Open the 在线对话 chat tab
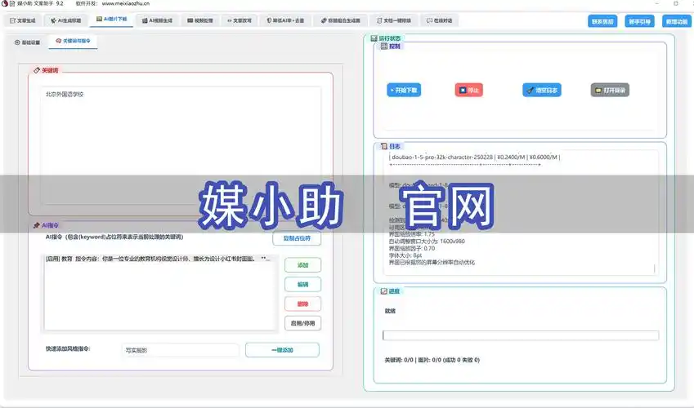The image size is (694, 408). click(x=440, y=20)
